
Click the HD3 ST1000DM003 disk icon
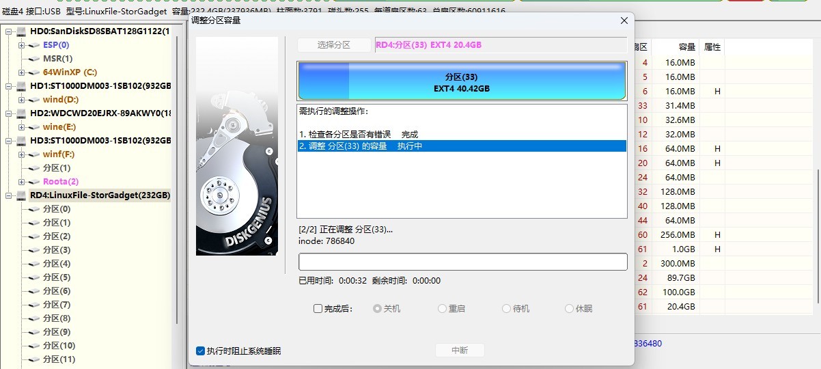[21, 141]
